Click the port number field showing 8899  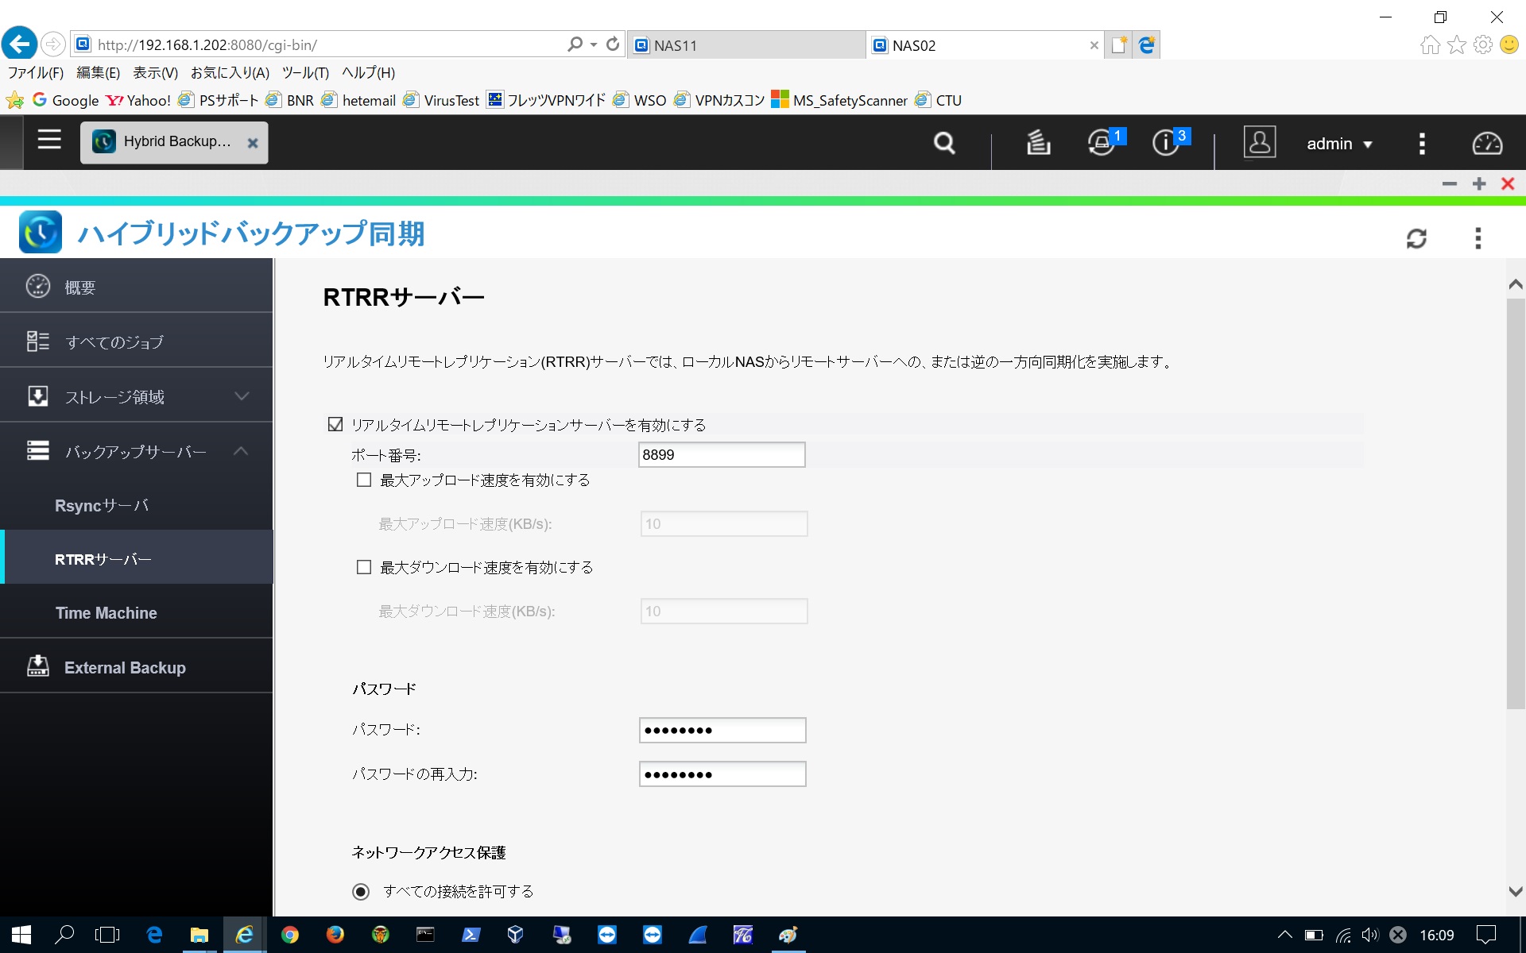[721, 454]
